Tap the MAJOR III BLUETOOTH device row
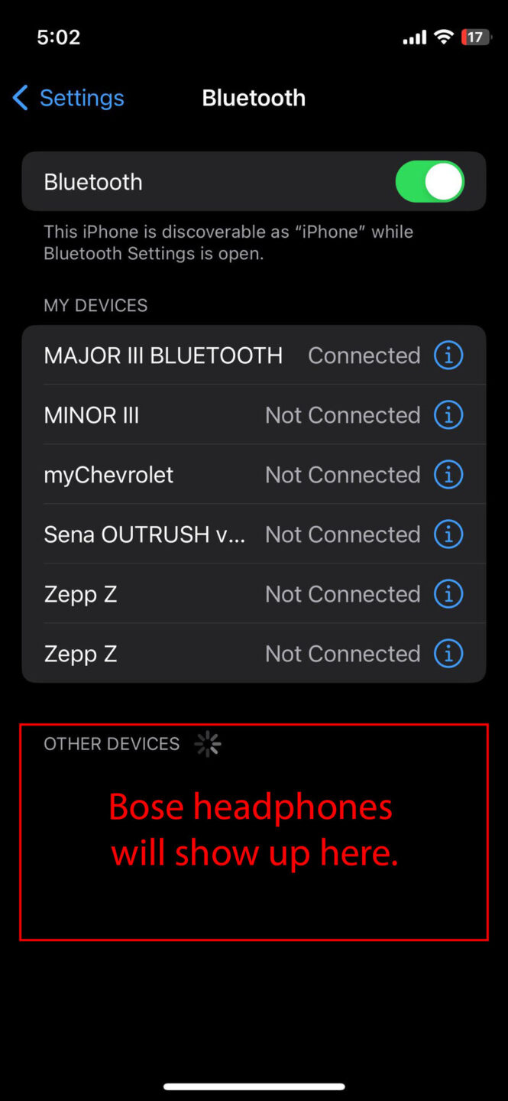 pyautogui.click(x=163, y=356)
